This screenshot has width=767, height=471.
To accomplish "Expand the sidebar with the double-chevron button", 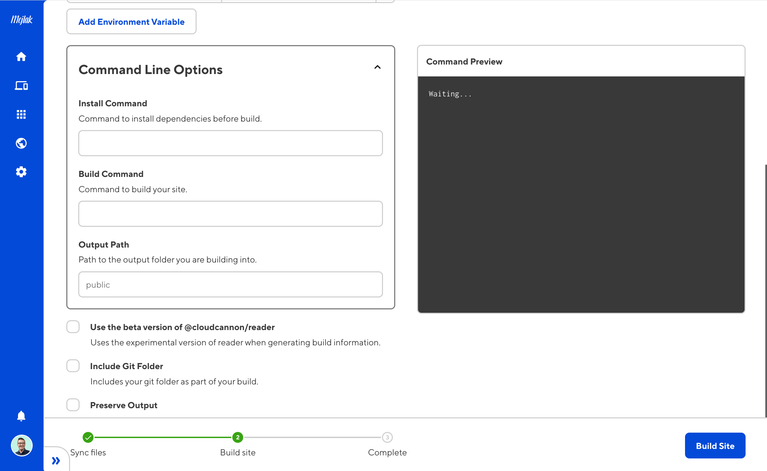I will coord(56,461).
